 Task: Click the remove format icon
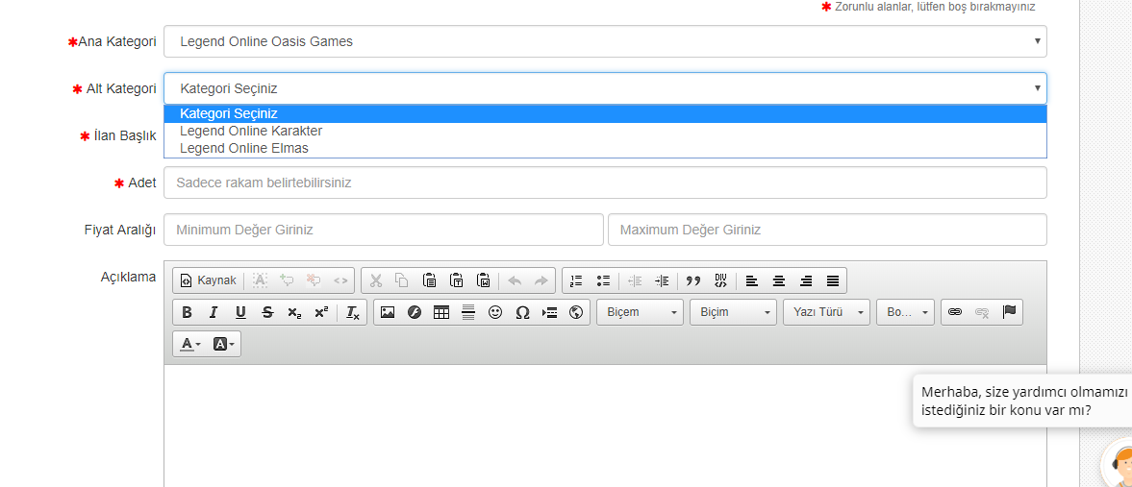tap(352, 312)
